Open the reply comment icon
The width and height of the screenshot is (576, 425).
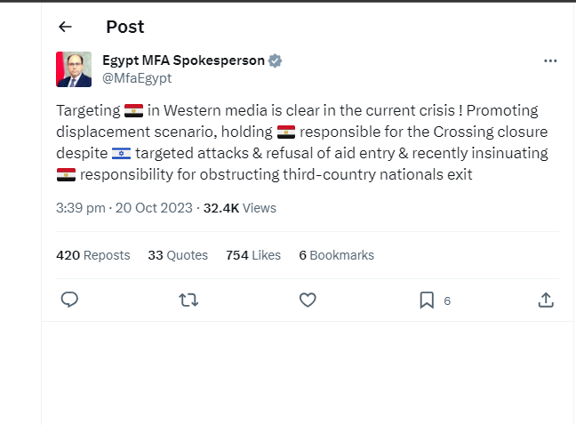[x=69, y=301]
